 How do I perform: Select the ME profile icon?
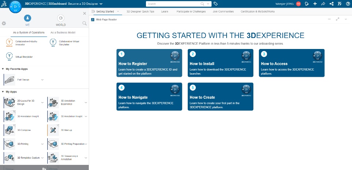pyautogui.click(x=27, y=18)
